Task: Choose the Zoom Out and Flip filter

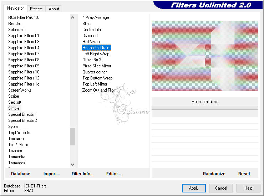Action: click(98, 90)
